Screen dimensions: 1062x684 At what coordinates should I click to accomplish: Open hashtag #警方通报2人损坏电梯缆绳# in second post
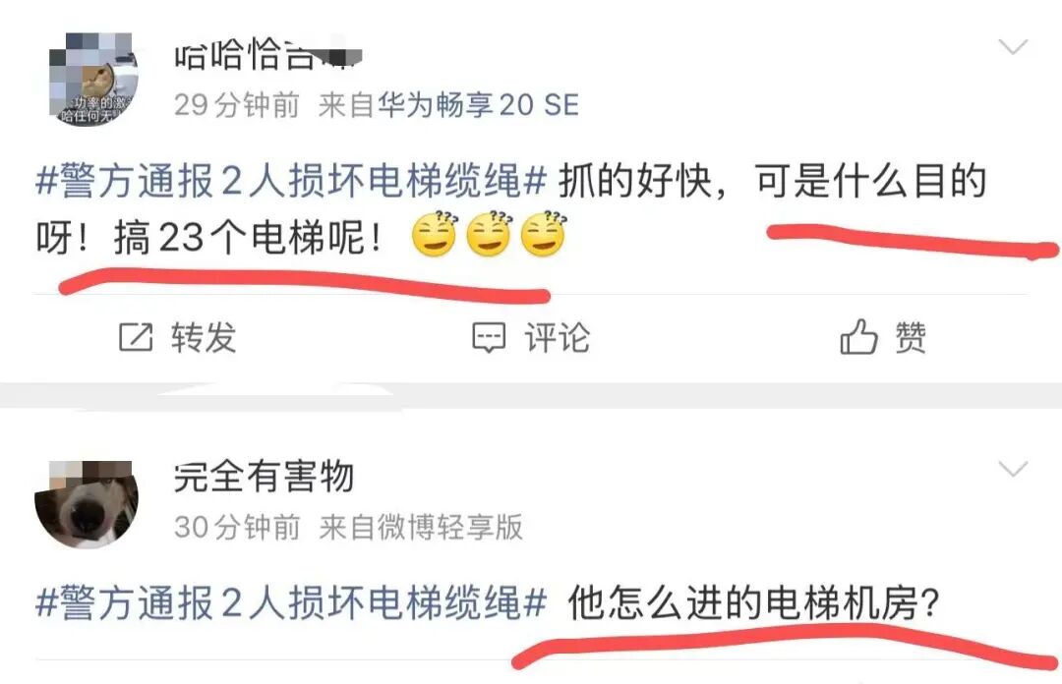point(291,602)
